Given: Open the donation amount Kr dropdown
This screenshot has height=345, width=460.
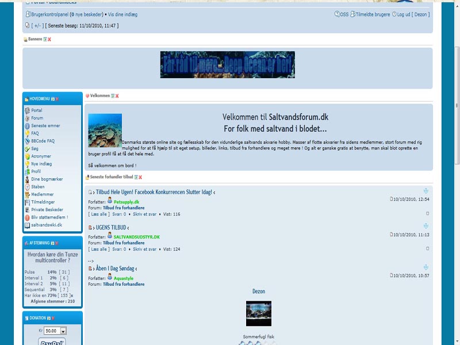Looking at the screenshot, I should click(x=63, y=331).
